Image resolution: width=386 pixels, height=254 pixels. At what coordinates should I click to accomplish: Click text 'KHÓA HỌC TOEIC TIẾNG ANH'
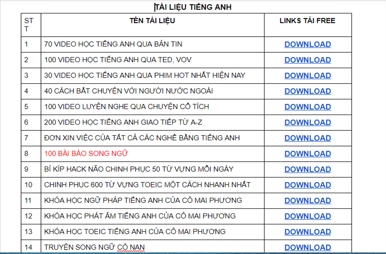95,231
